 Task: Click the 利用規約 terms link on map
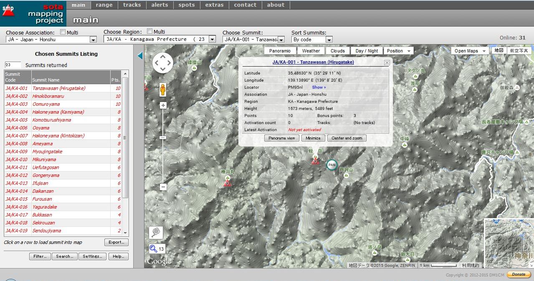[x=471, y=265]
